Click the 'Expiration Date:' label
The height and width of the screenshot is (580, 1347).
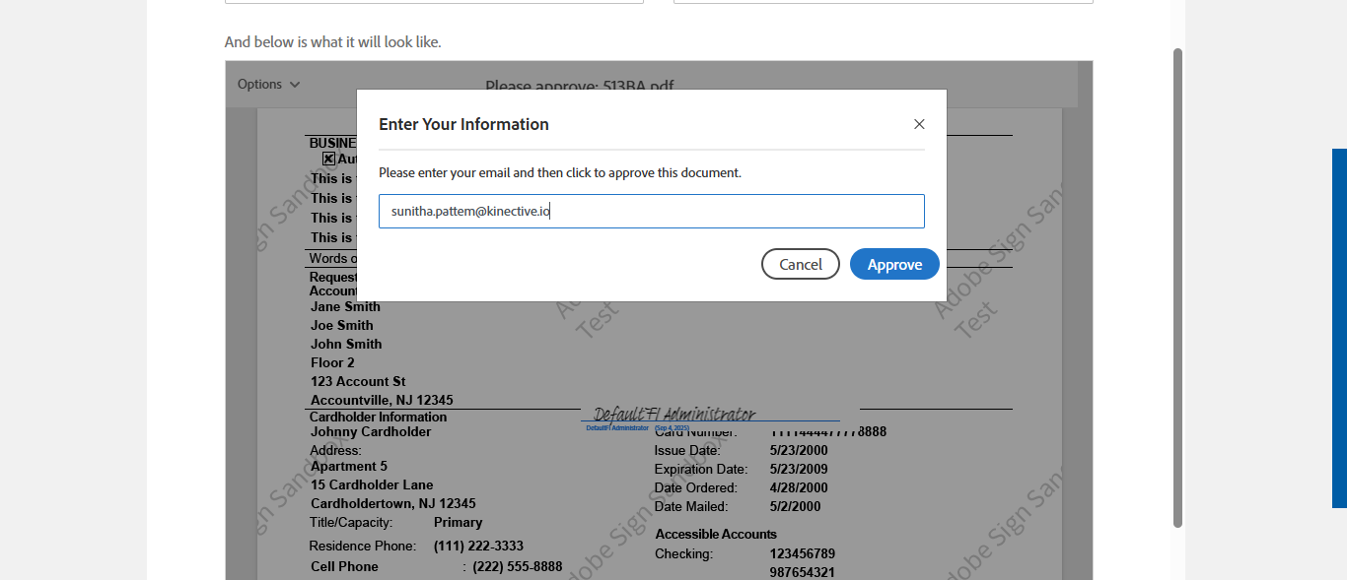[701, 469]
